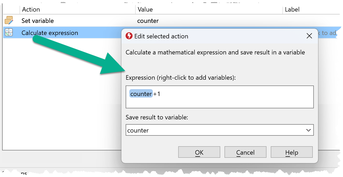
Task: Click the highlighted counter variable token
Action: click(141, 94)
